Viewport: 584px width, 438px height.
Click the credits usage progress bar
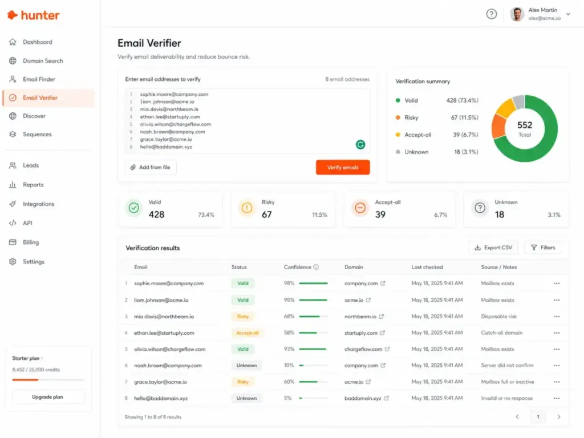click(48, 379)
